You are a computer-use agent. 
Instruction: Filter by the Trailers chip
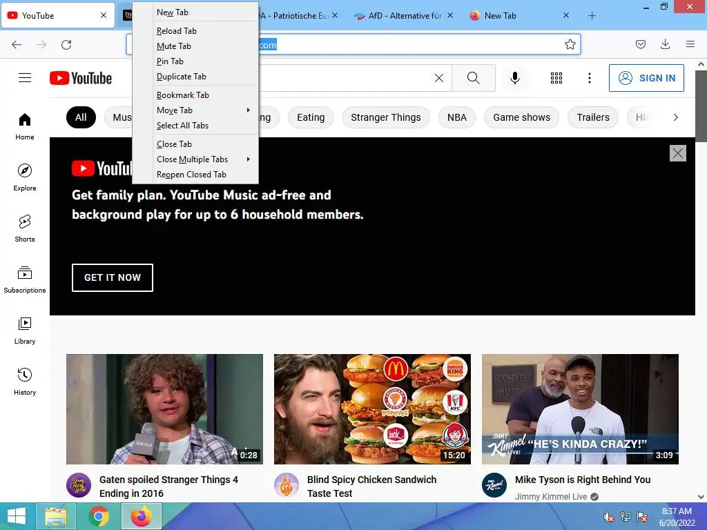click(x=593, y=117)
